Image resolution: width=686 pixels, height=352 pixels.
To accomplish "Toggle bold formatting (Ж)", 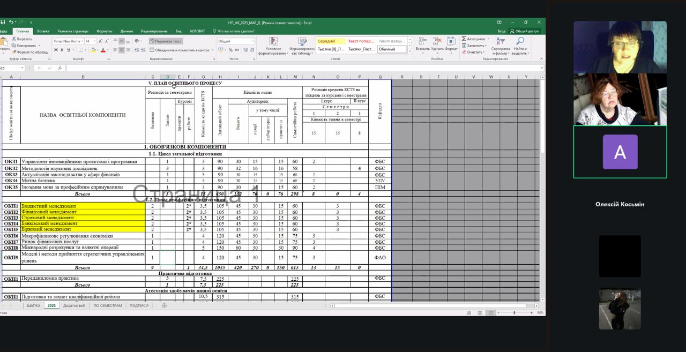I will point(55,50).
